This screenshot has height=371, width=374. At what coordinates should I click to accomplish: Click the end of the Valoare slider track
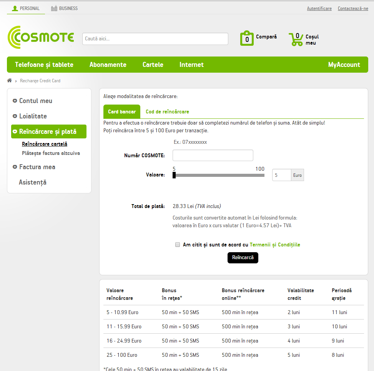[264, 175]
